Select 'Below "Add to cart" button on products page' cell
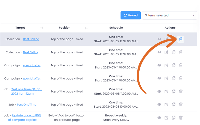200x125 pixels. coord(67,118)
